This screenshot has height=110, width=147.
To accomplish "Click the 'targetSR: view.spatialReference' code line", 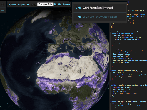I will click(127, 39).
